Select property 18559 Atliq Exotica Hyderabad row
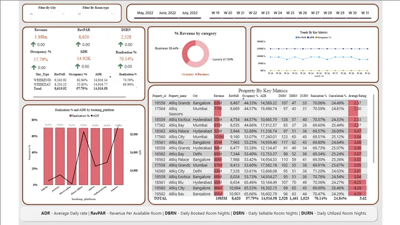This screenshot has width=400, height=225. (260, 119)
